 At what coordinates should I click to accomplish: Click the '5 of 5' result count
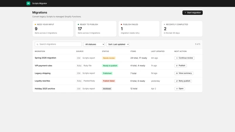[x=197, y=44]
